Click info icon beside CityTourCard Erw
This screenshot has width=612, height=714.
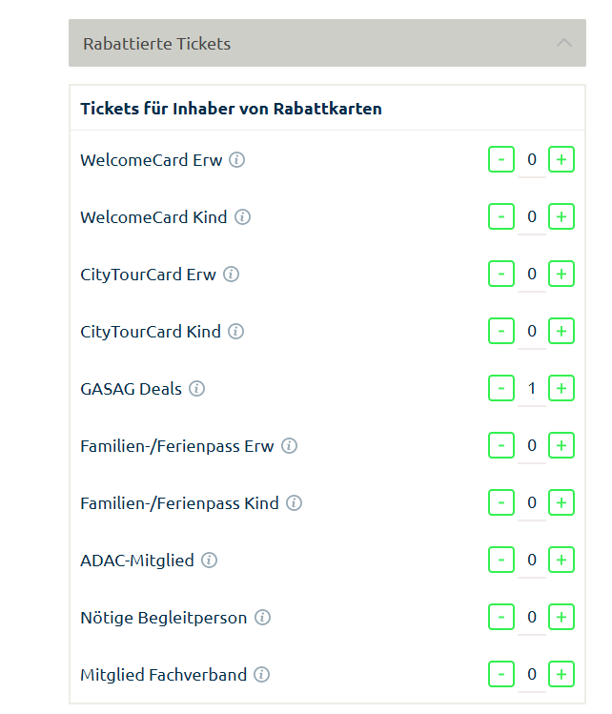pos(232,275)
